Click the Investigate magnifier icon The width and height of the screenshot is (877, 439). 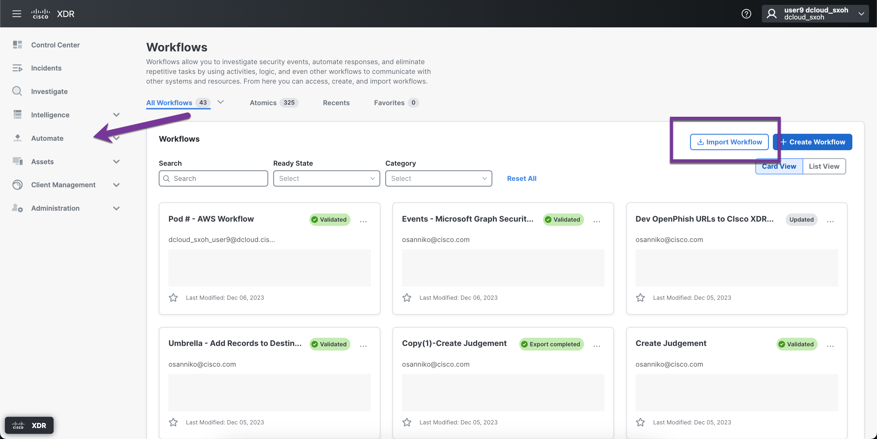click(x=17, y=91)
